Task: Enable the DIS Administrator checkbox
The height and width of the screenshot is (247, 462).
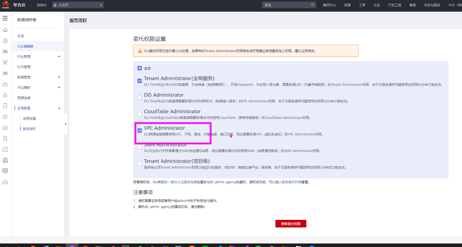Action: [140, 97]
